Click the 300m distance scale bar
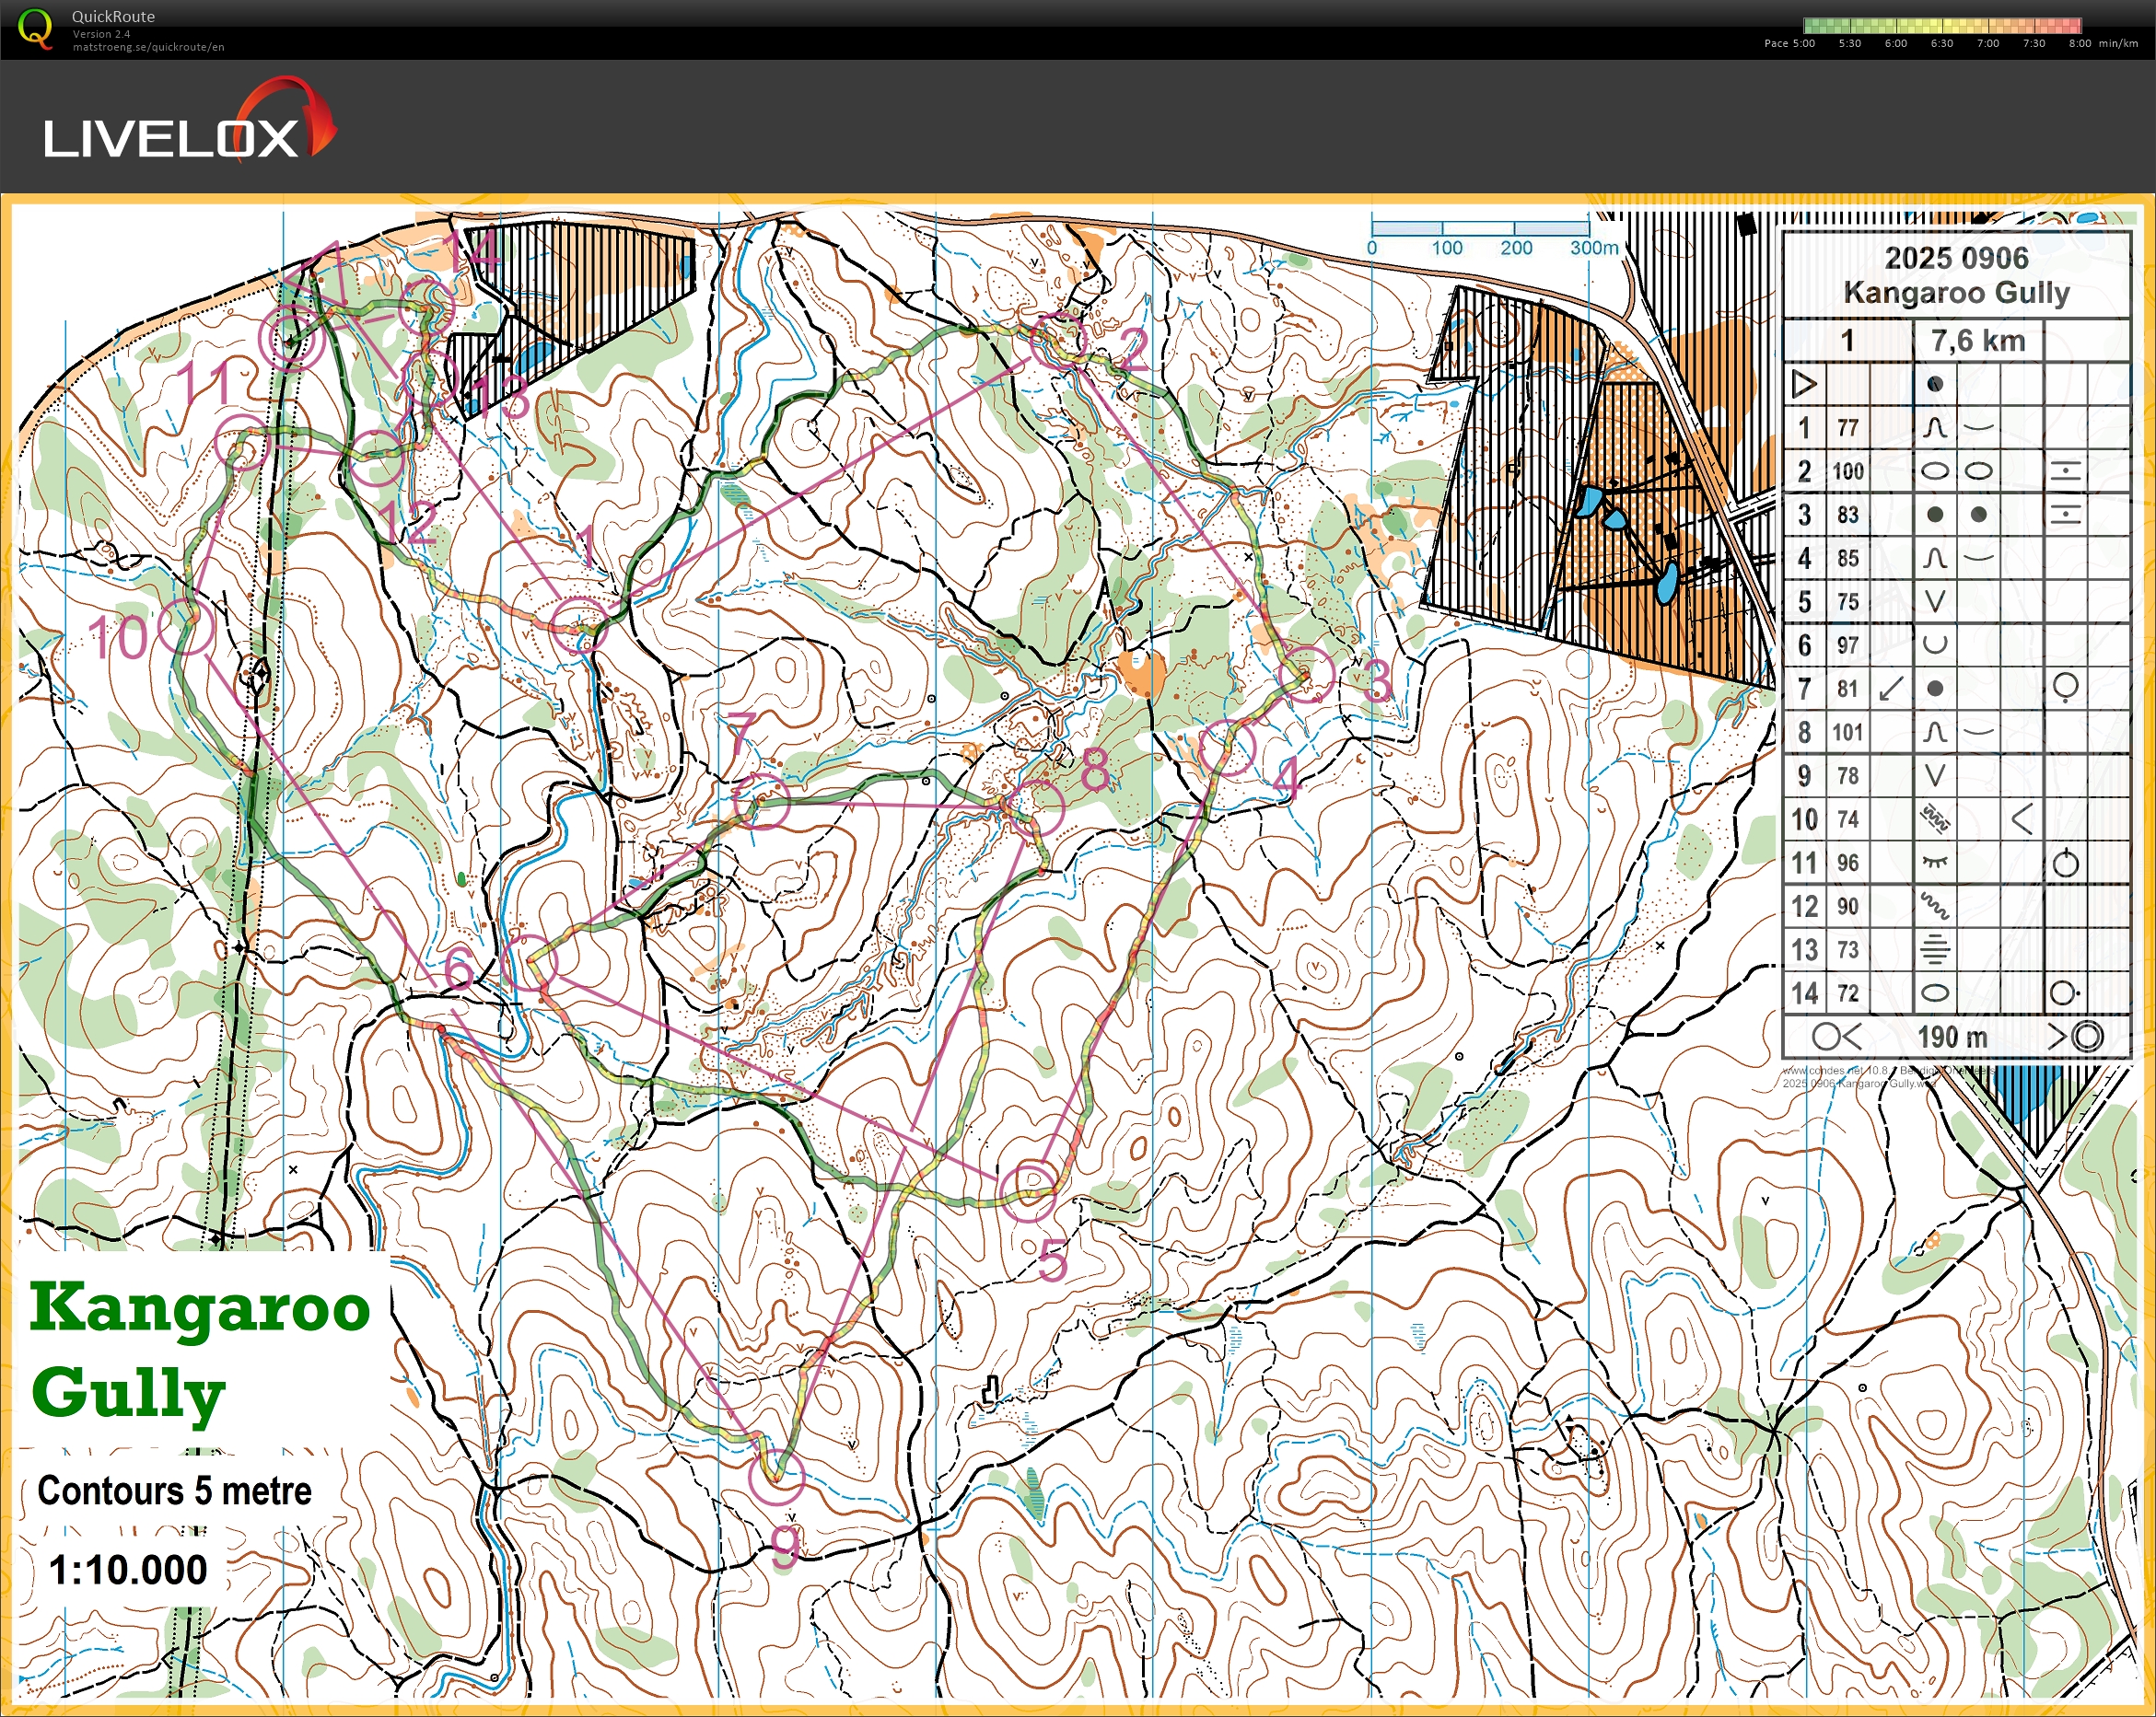 (x=1479, y=229)
